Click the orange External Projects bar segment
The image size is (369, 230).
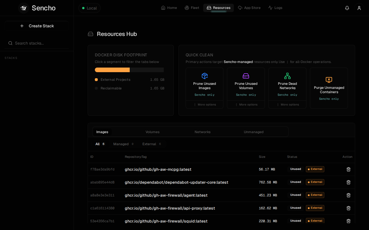coord(112,70)
